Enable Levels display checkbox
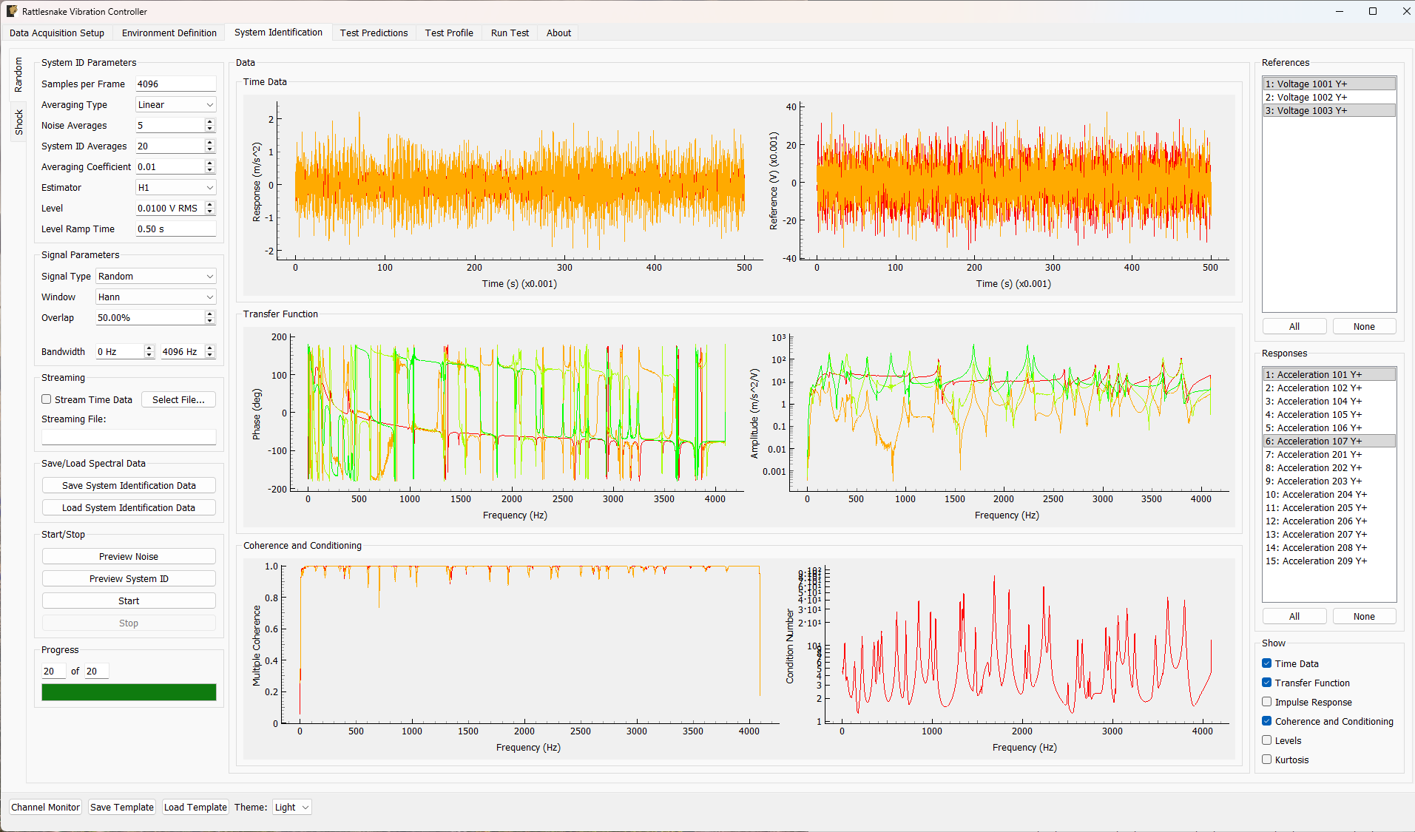Screen dimensions: 1415x832 (1267, 740)
